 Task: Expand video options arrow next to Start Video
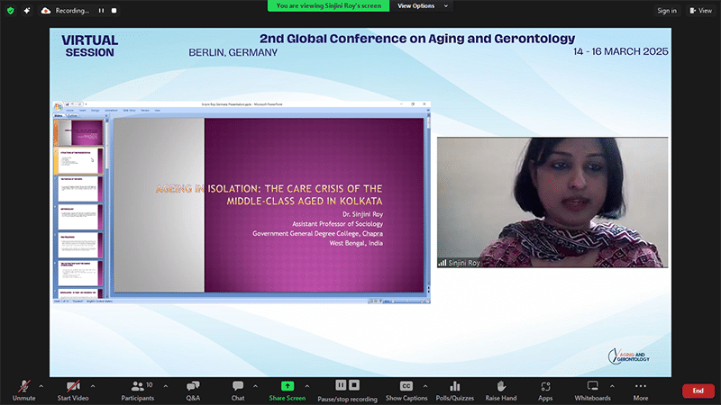click(x=93, y=385)
